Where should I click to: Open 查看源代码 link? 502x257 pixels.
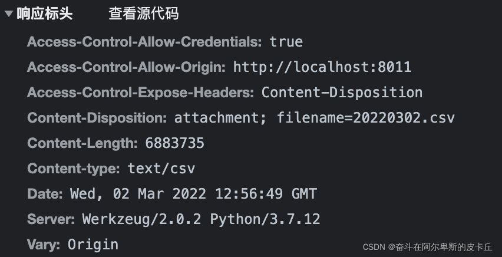pyautogui.click(x=143, y=14)
